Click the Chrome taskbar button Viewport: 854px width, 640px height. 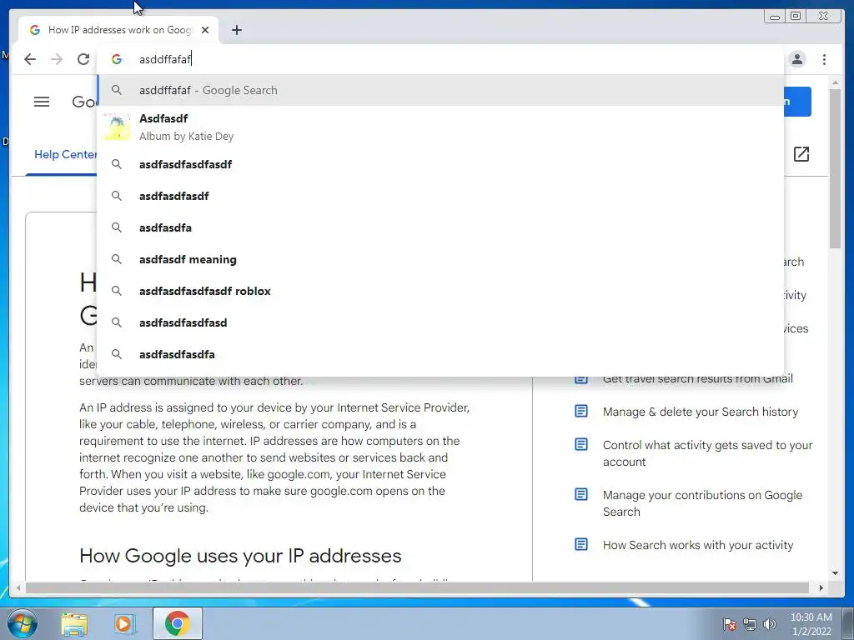coord(177,623)
